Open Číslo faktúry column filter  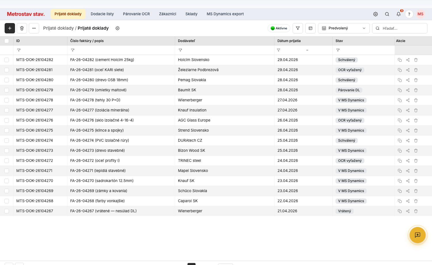73,50
